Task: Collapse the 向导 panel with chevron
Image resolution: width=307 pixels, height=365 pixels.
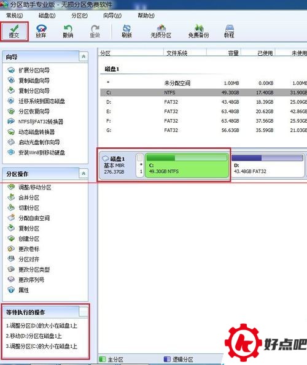Action: (x=84, y=56)
